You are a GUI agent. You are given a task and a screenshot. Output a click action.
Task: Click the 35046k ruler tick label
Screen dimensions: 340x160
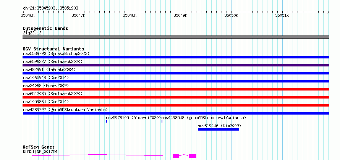[x=28, y=15]
